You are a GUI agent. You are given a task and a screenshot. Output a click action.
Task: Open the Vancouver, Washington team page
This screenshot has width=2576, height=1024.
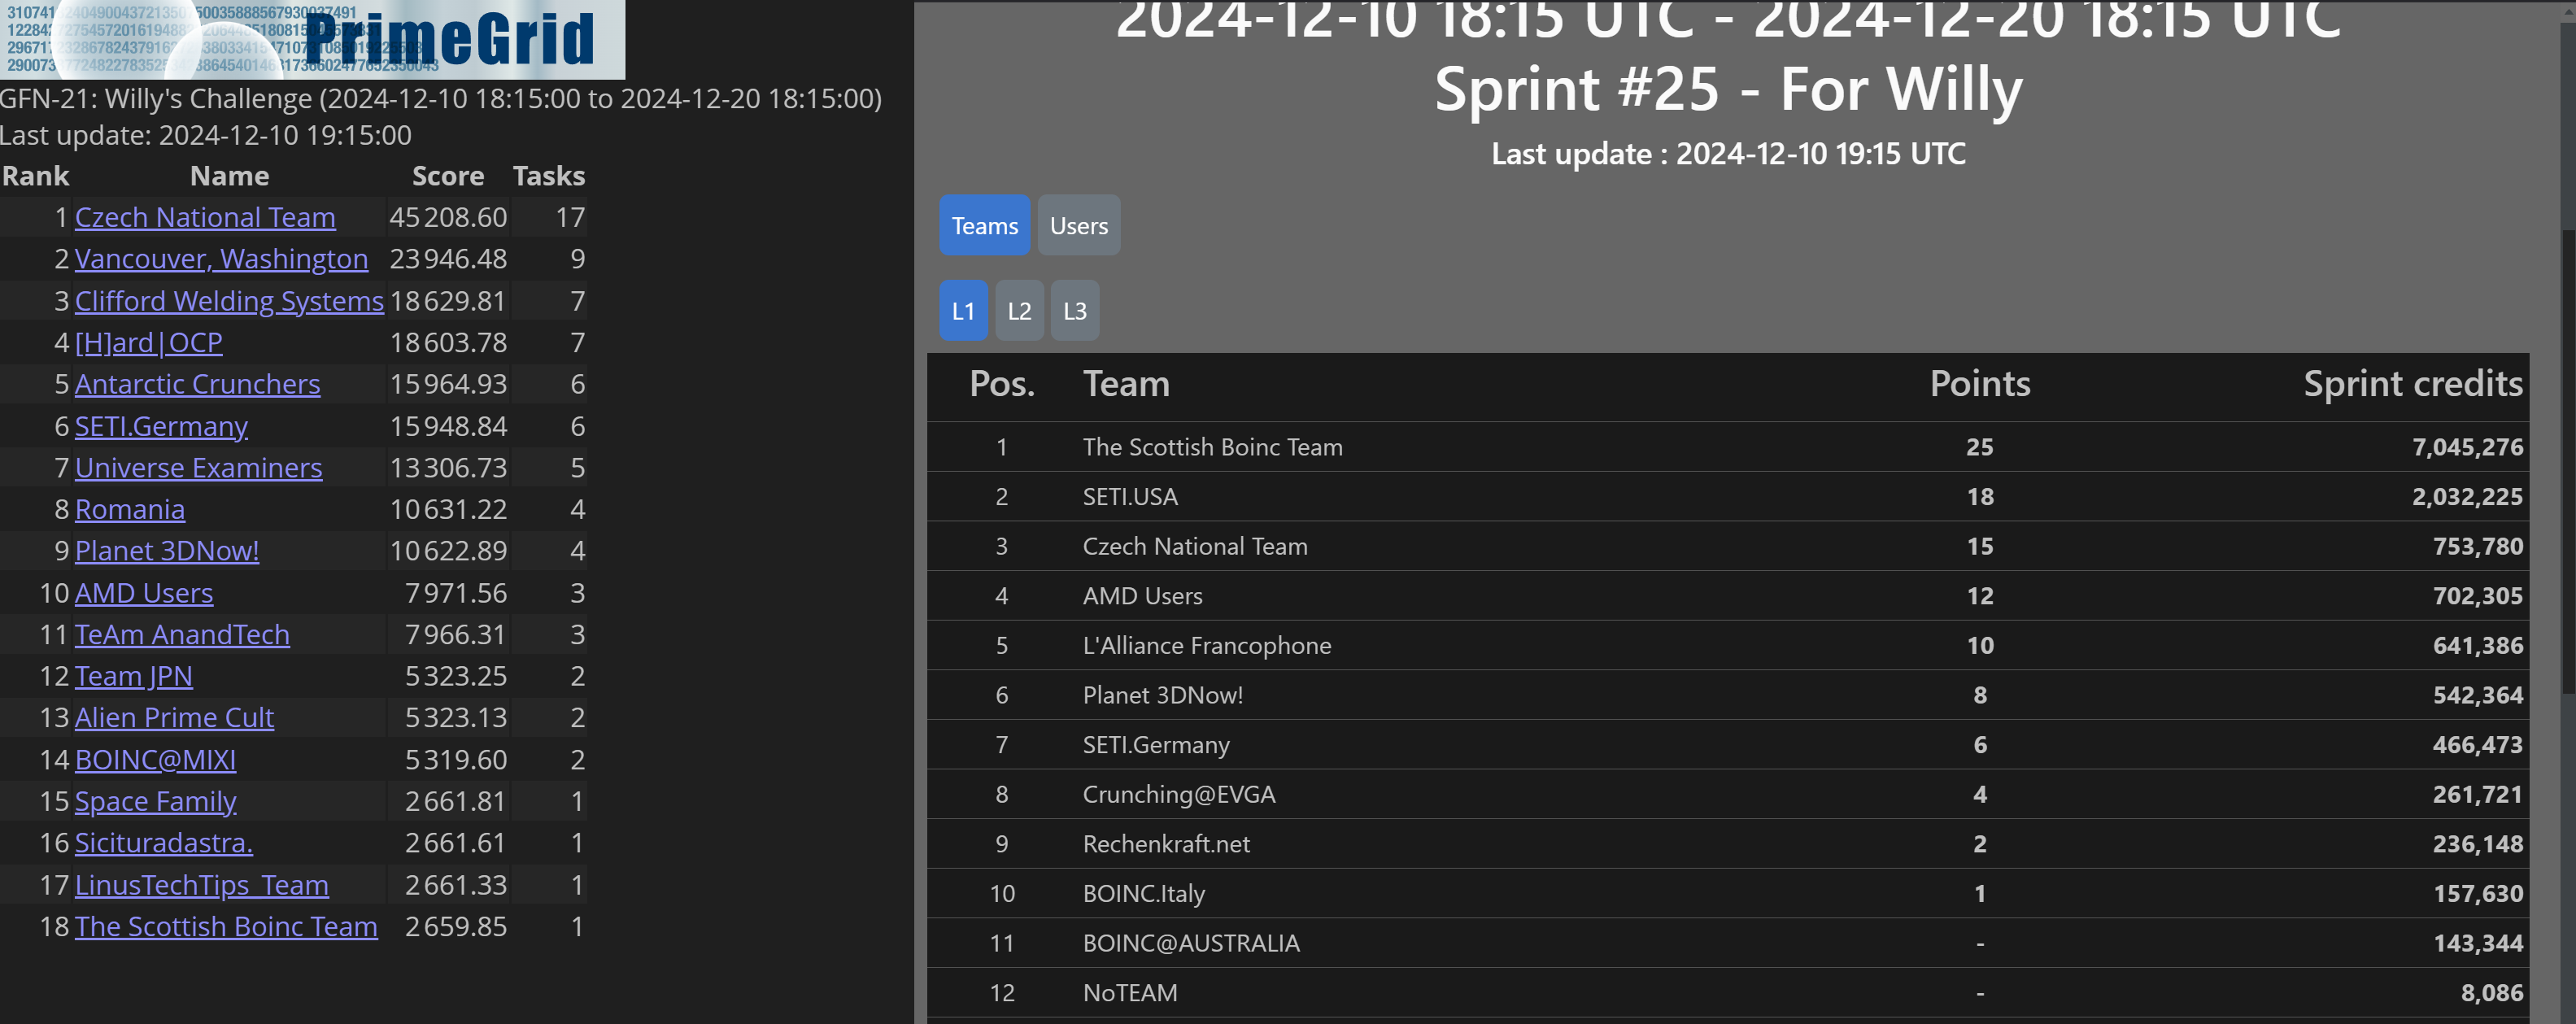222,259
